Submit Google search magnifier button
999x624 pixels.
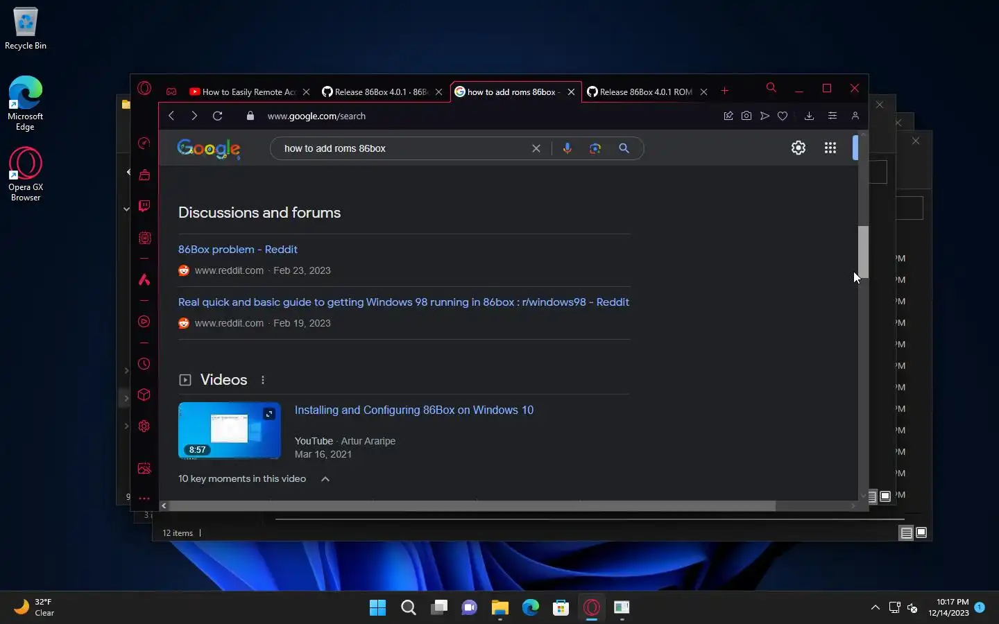624,148
